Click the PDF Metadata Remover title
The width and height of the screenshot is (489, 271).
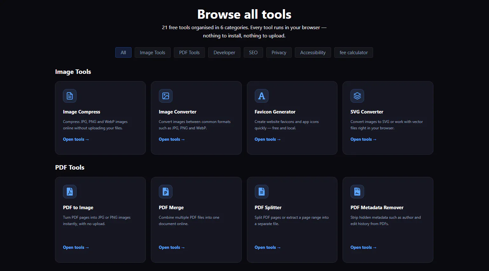377,208
